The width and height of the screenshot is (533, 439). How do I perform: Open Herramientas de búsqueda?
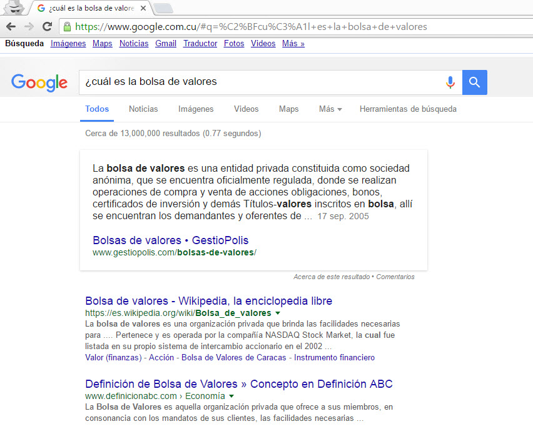[x=408, y=109]
